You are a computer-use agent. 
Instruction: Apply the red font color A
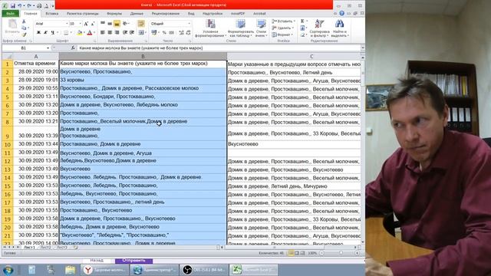90,32
